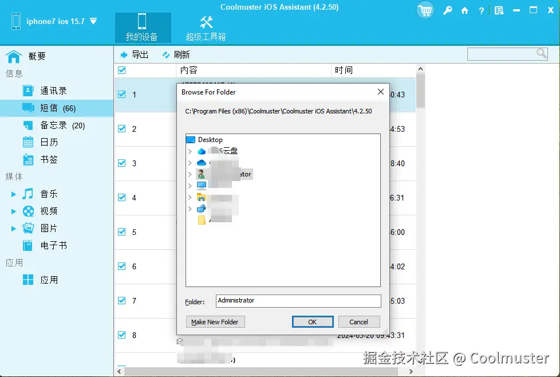
Task: Switch to the 超级工具箱 toolbox tab
Action: pyautogui.click(x=206, y=27)
